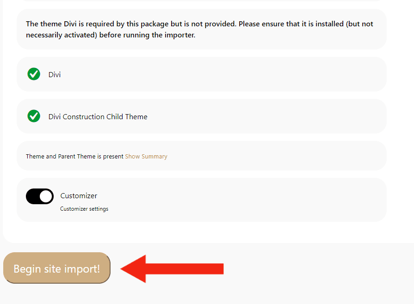414x304 pixels.
Task: Click the Divi theme required notice text
Action: point(199,29)
